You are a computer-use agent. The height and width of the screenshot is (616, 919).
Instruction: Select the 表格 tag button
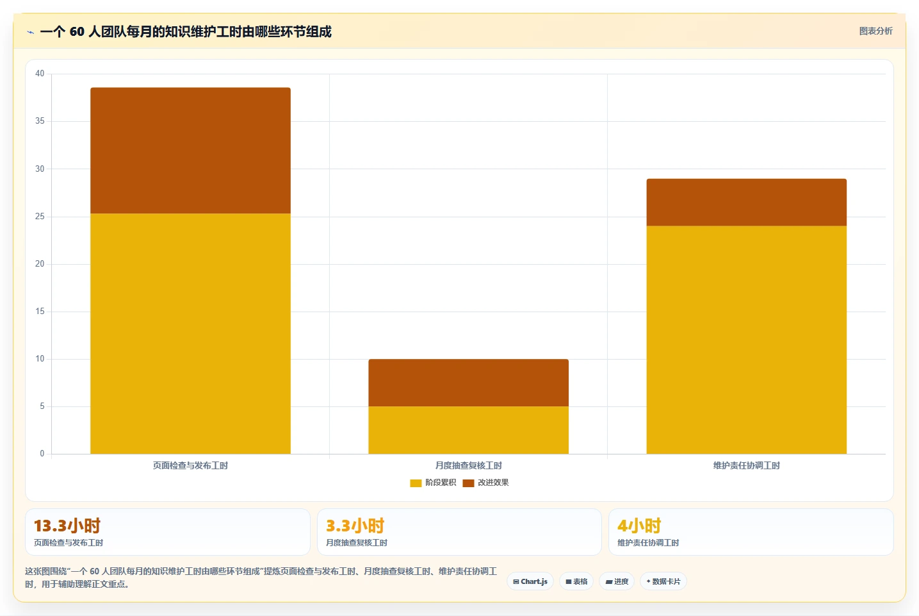pyautogui.click(x=576, y=581)
